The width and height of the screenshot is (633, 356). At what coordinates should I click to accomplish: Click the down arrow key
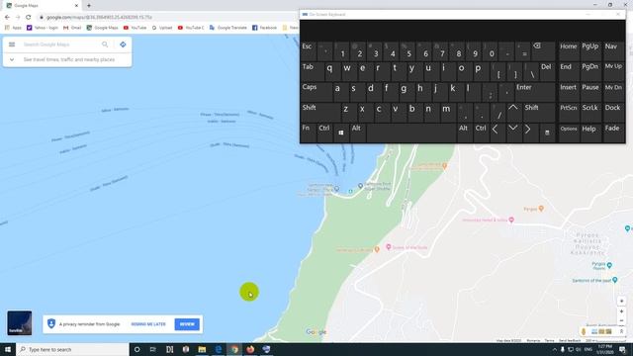pyautogui.click(x=513, y=133)
